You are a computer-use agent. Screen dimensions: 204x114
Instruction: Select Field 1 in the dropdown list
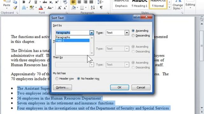click(73, 41)
